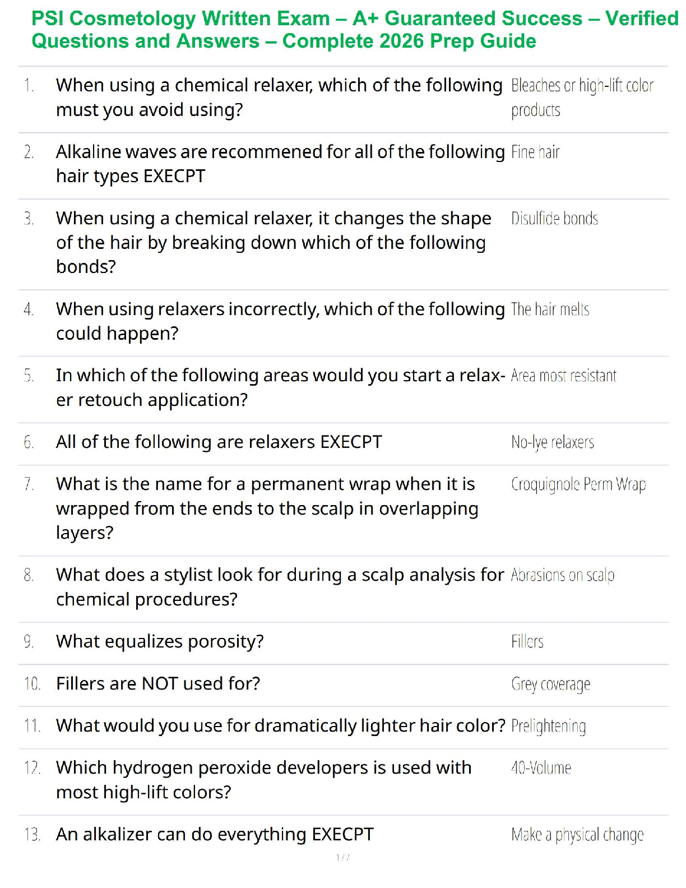Click 'Make a physical change' answer
Viewport: 686px width, 888px height.
coord(577,835)
